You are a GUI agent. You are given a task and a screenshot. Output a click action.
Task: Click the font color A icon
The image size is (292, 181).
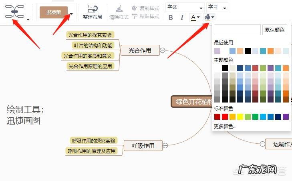pos(193,17)
